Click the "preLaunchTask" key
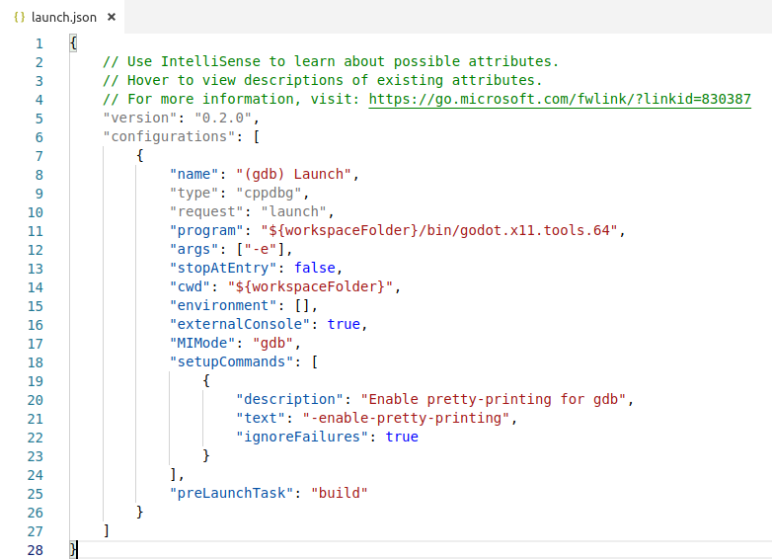The image size is (772, 560). 231,493
